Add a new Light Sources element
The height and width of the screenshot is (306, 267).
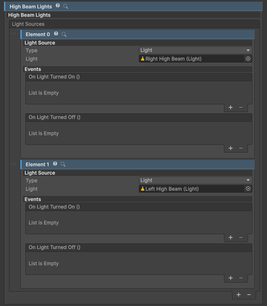[x=239, y=295]
